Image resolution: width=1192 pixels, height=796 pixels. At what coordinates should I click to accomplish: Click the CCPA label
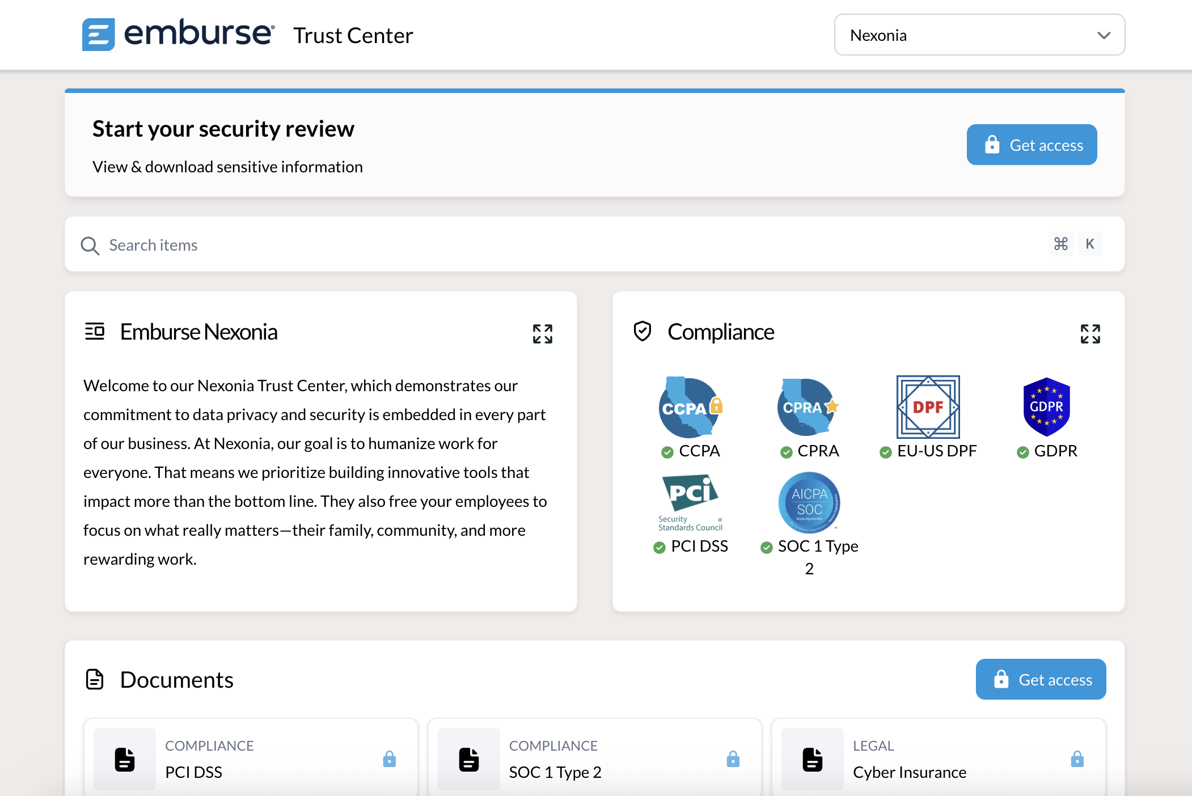click(x=699, y=451)
